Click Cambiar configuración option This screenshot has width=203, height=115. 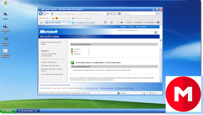point(49,62)
